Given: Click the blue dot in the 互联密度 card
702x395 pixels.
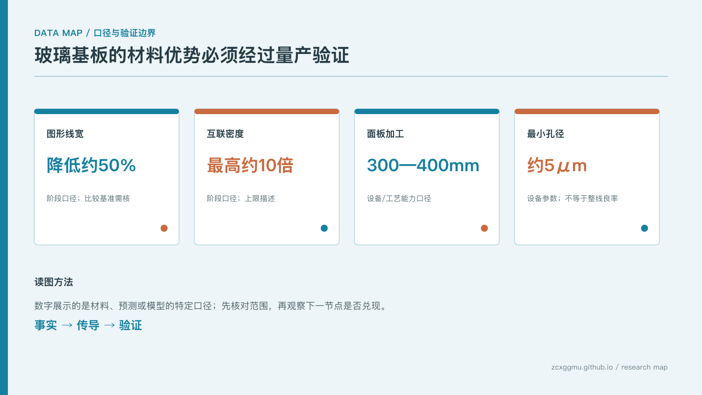Looking at the screenshot, I should [324, 228].
